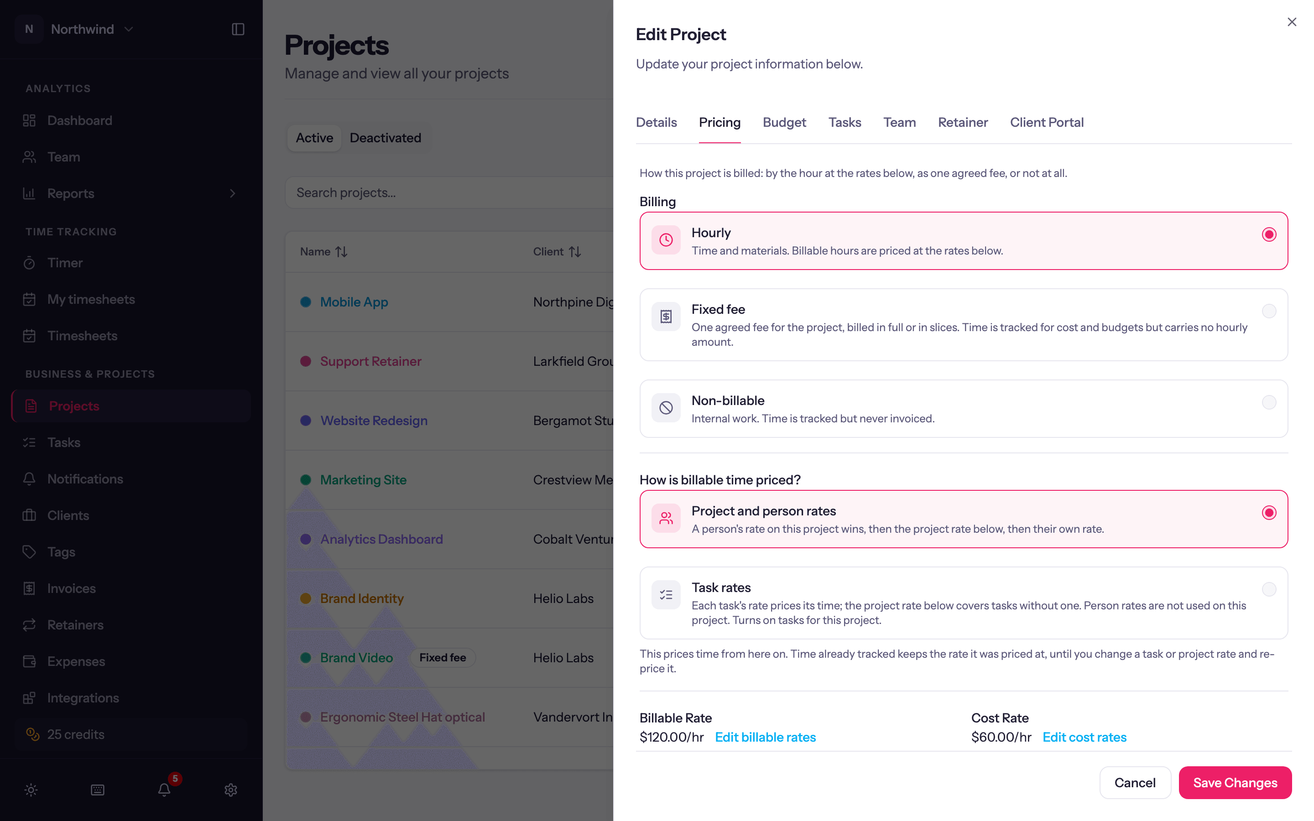Image resolution: width=1314 pixels, height=821 pixels.
Task: Click Edit billable rates link
Action: 765,737
